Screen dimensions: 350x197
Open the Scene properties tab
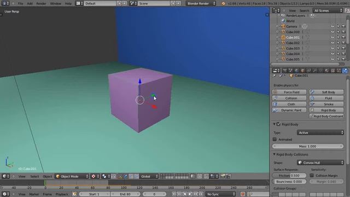[291, 71]
